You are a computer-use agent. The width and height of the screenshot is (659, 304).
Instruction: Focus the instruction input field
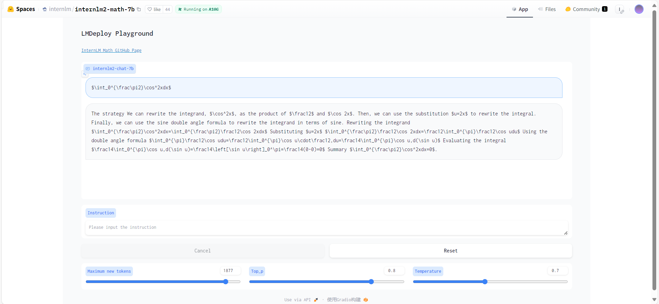click(x=327, y=228)
